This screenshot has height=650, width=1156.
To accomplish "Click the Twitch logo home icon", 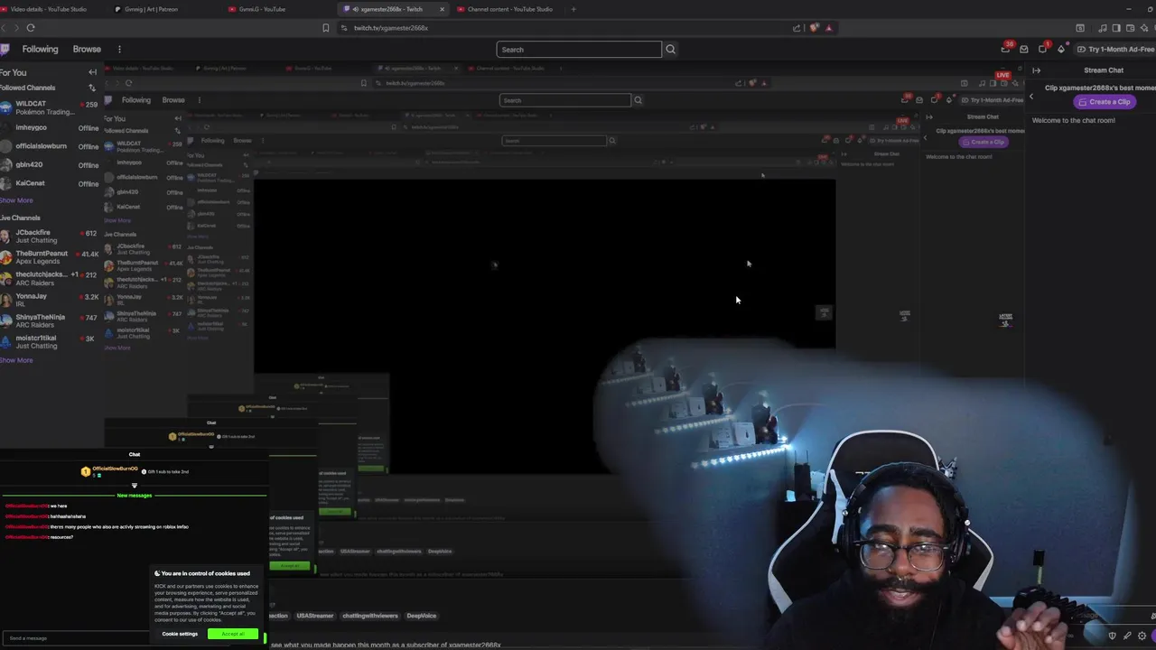I will [5, 49].
